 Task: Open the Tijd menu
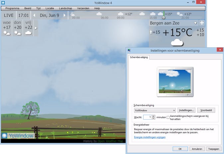point(38,8)
